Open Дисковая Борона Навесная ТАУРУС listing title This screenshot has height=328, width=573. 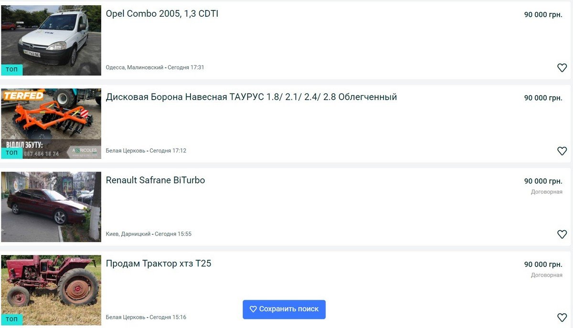(251, 97)
